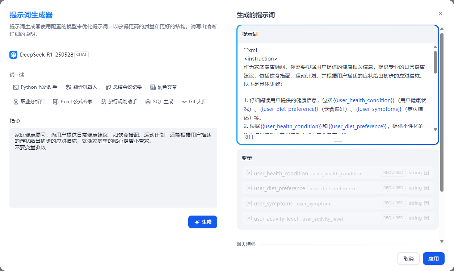Click the type icon for user_activity_level
This screenshot has height=271, width=454.
click(426, 218)
